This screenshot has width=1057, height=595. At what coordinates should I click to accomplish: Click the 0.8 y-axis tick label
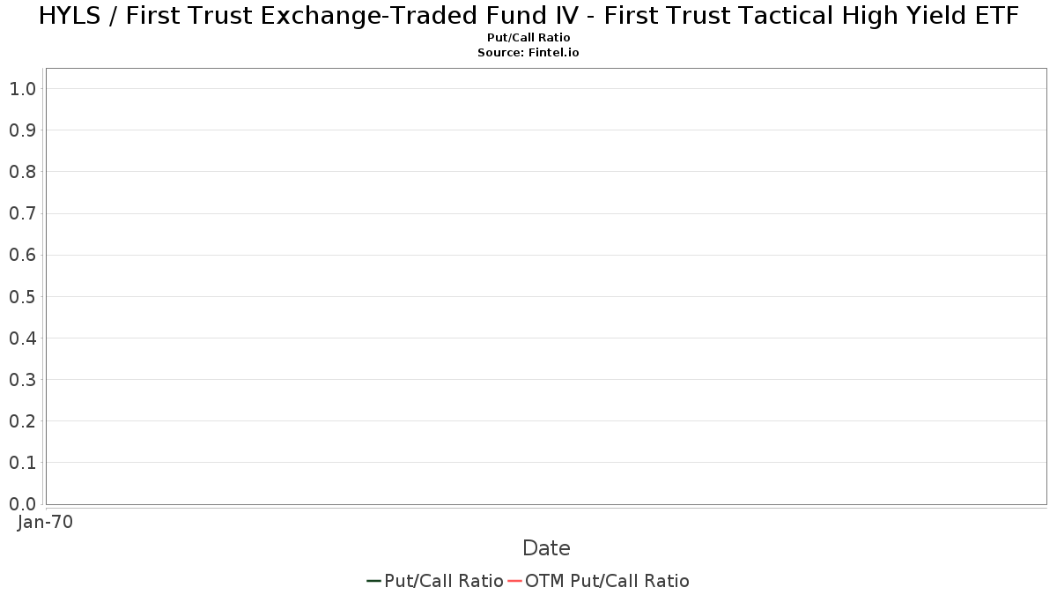click(22, 172)
